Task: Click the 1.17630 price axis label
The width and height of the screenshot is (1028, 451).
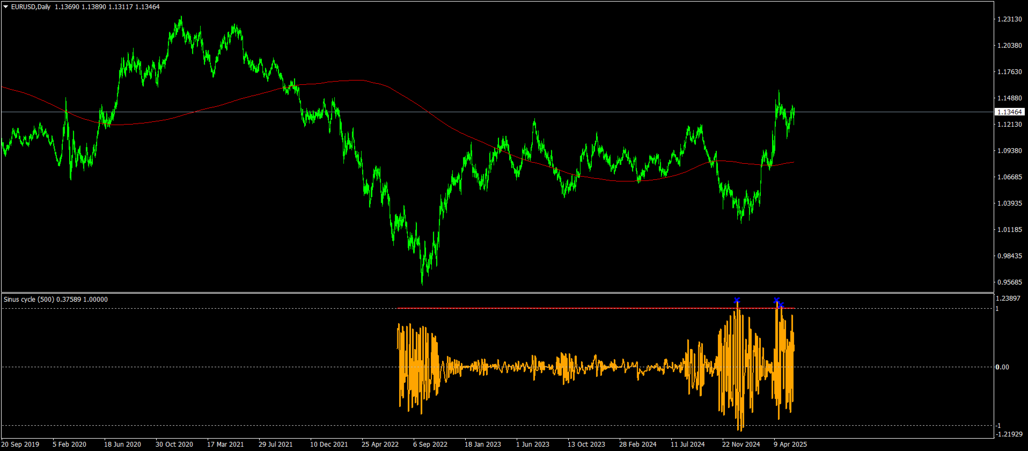Action: tap(1009, 72)
